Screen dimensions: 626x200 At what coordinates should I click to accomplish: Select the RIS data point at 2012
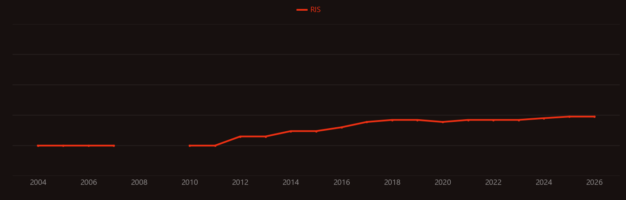(240, 137)
